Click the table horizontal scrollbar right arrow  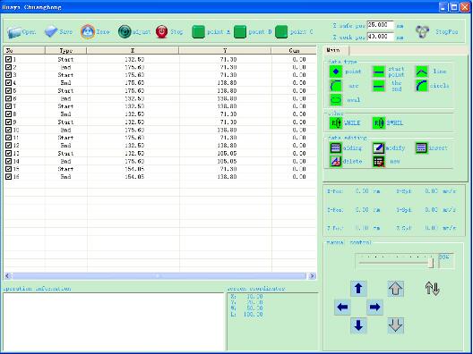tap(312, 275)
